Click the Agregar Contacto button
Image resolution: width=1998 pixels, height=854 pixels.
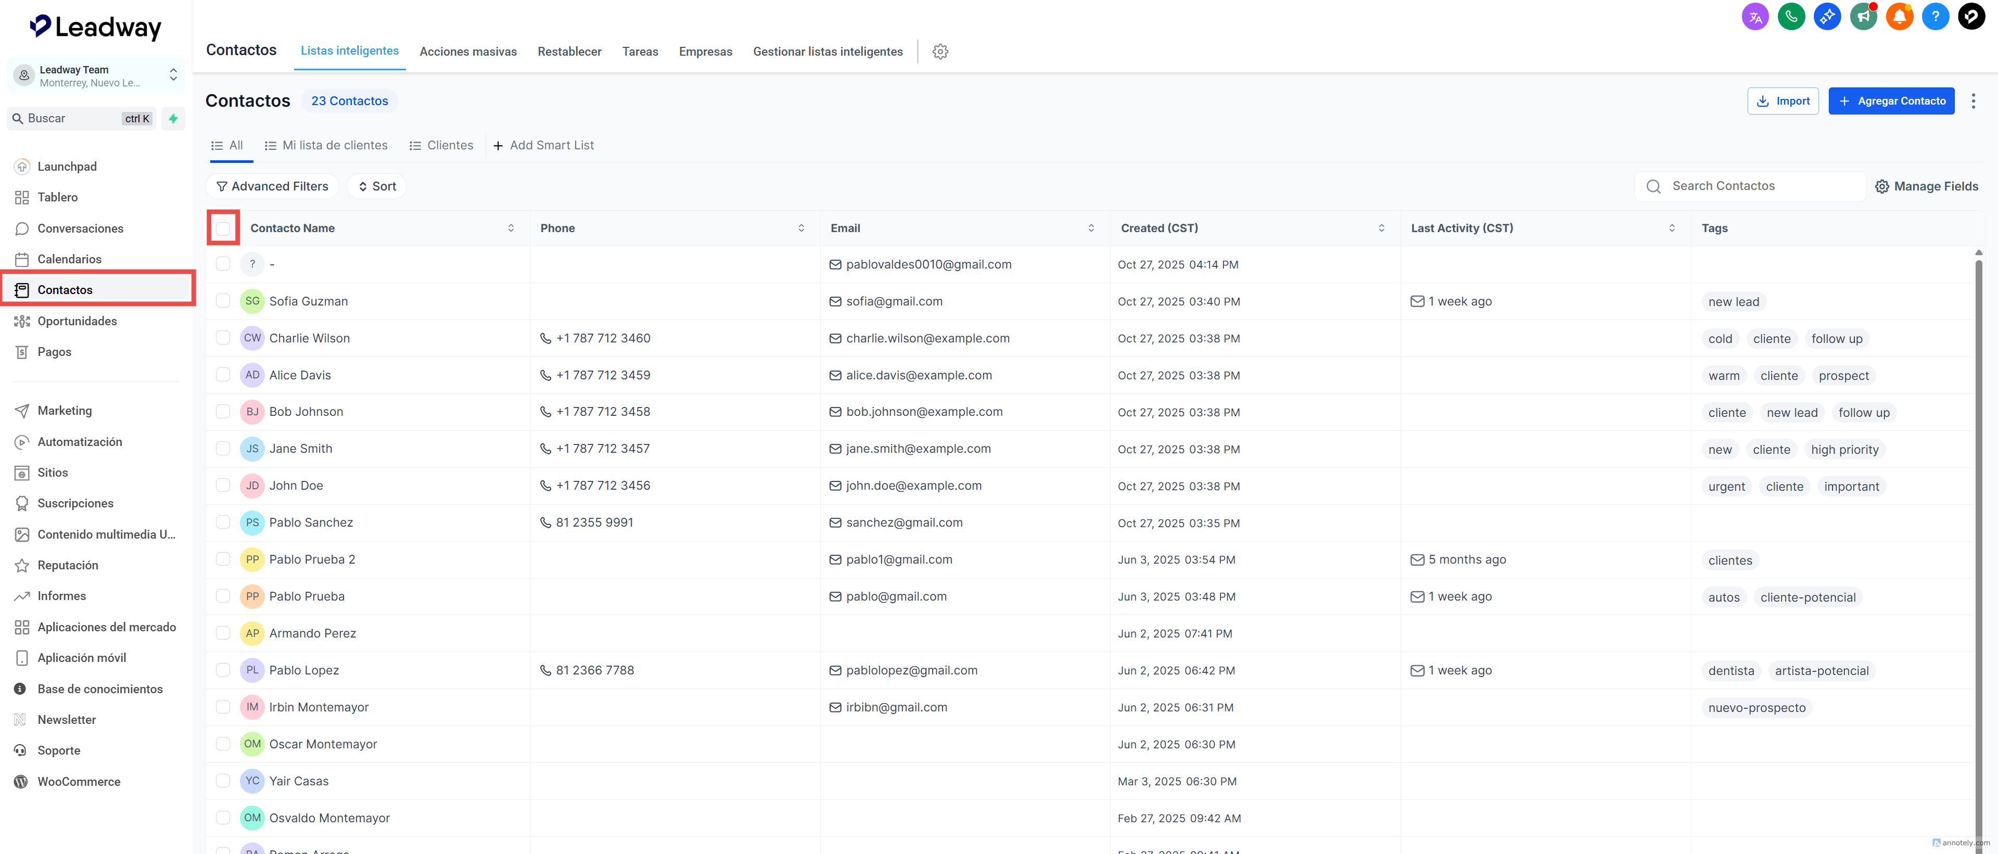click(1891, 101)
